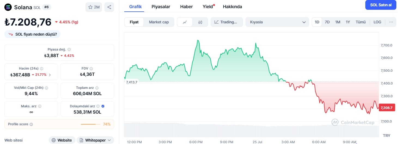Open TradingView chart mode
This screenshot has height=144, width=398.
(x=227, y=22)
